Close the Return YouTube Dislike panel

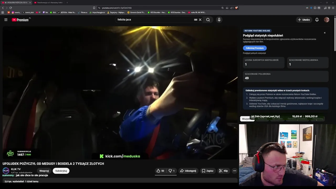pos(325,33)
